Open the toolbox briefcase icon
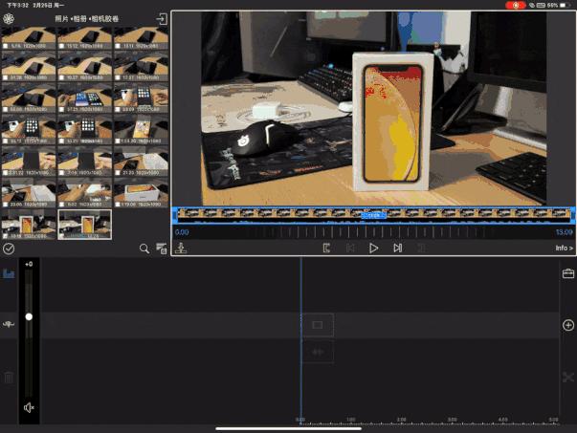Screen dimensions: 577x433 pos(568,273)
